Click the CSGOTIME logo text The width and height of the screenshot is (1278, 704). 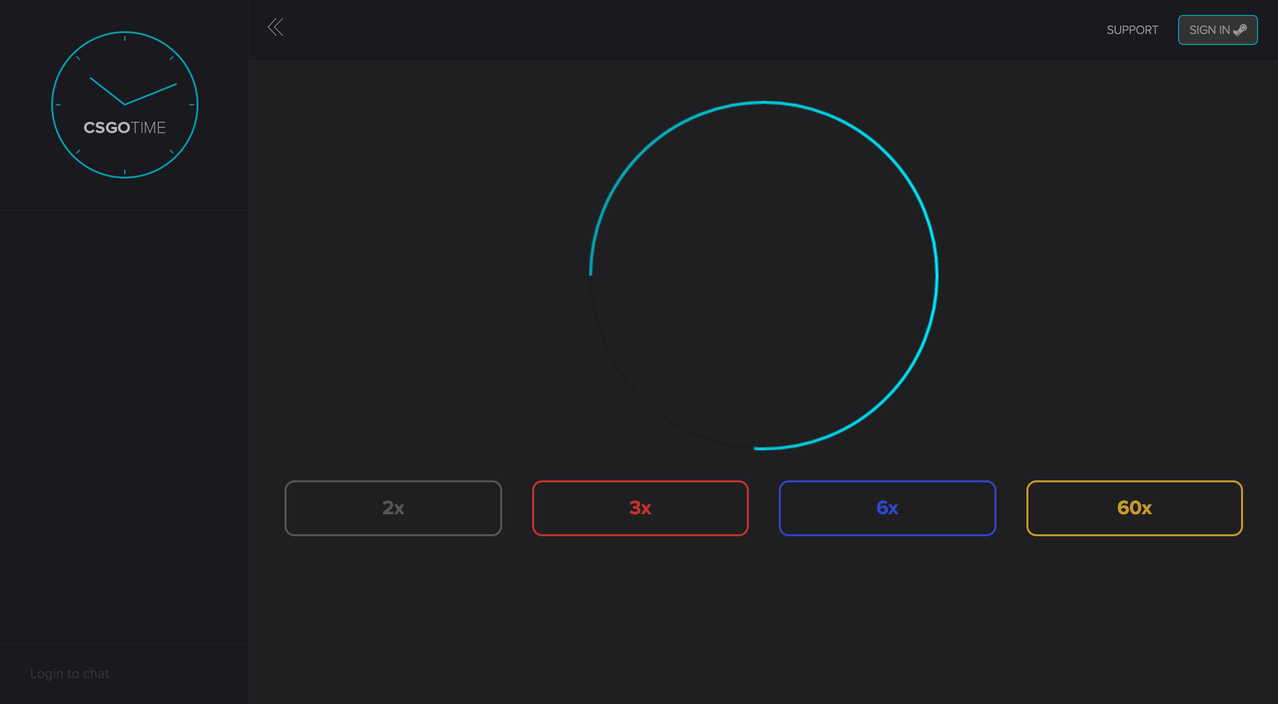[x=124, y=128]
